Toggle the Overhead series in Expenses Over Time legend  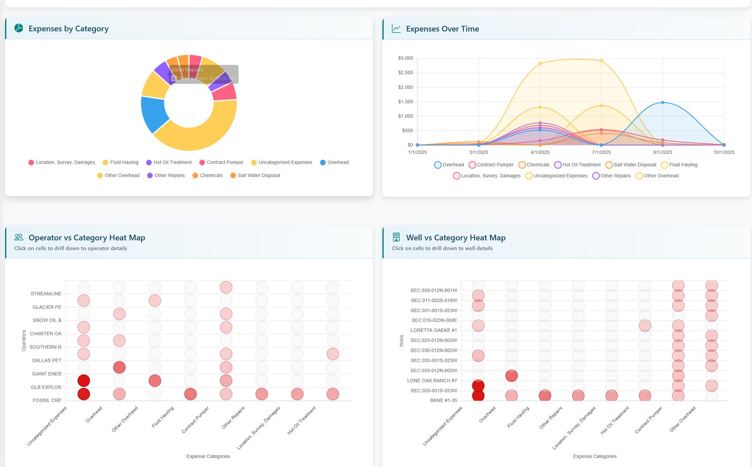point(449,165)
